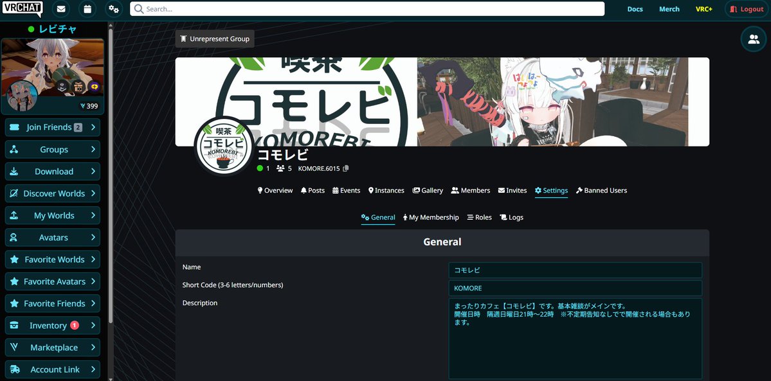The image size is (771, 381).
Task: Click the group Name input field
Action: pos(576,270)
